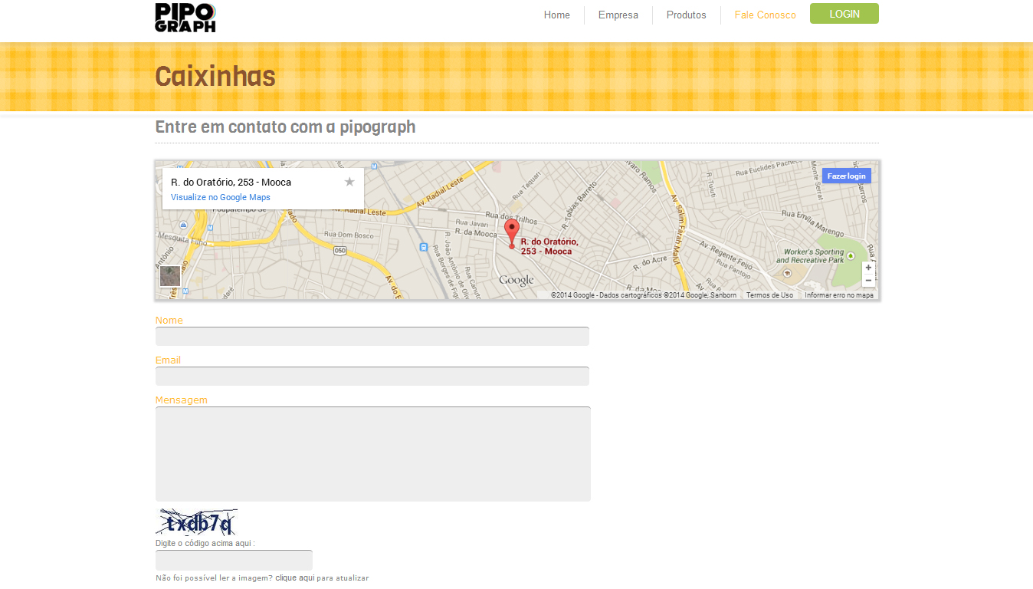Click the captcha code input field
1033x589 pixels.
tap(234, 560)
